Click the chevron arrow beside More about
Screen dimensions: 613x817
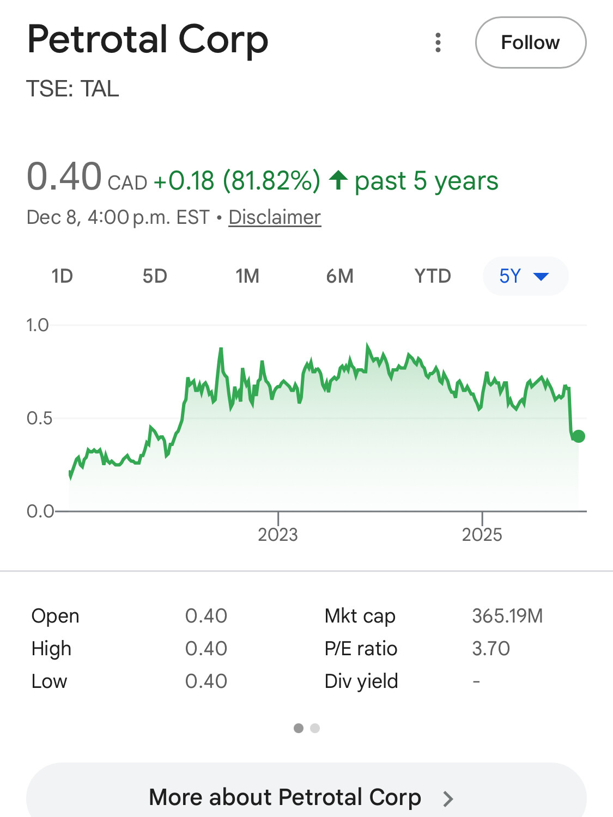coord(448,798)
